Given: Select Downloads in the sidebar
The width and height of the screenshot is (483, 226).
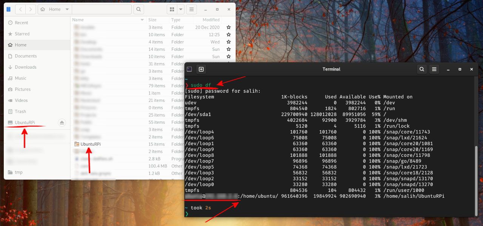Looking at the screenshot, I should click(25, 67).
